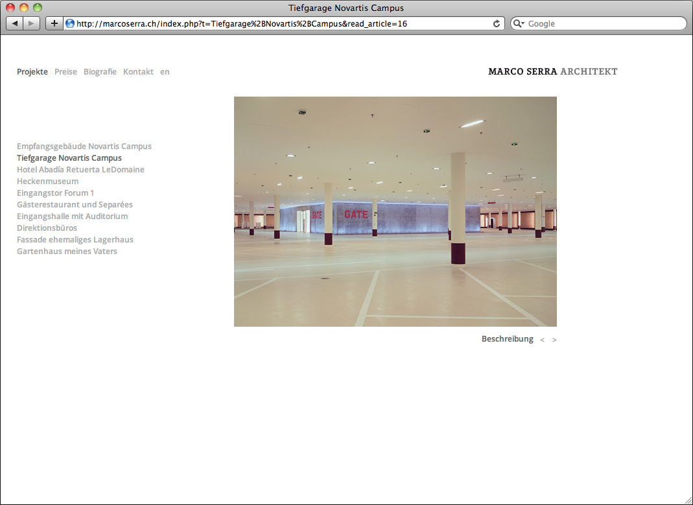Click the browser Back arrow button
The height and width of the screenshot is (505, 693).
point(15,23)
